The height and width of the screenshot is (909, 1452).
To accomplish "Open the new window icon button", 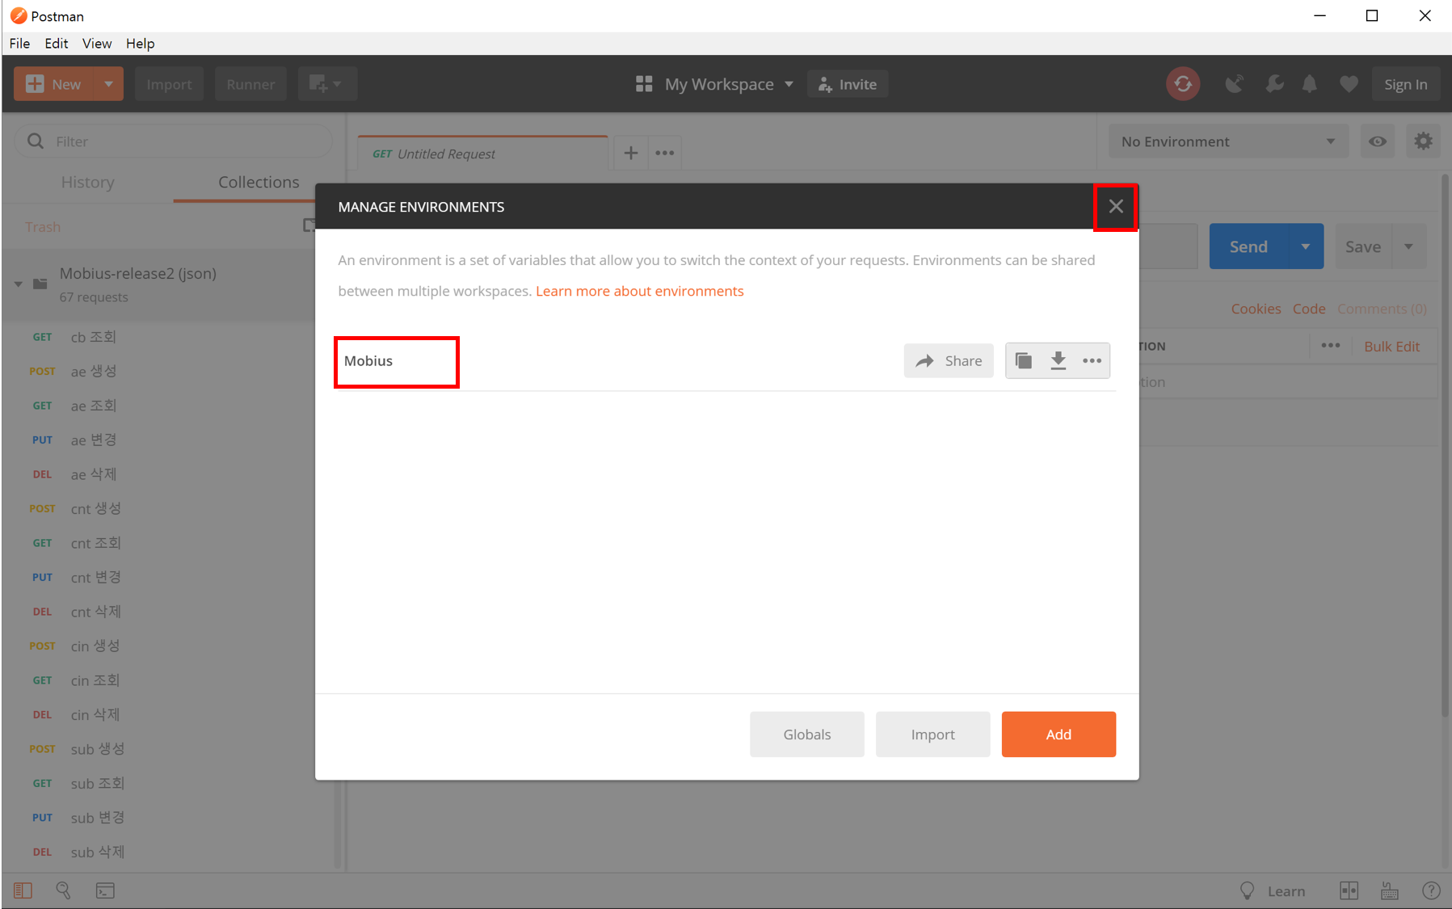I will [x=327, y=84].
